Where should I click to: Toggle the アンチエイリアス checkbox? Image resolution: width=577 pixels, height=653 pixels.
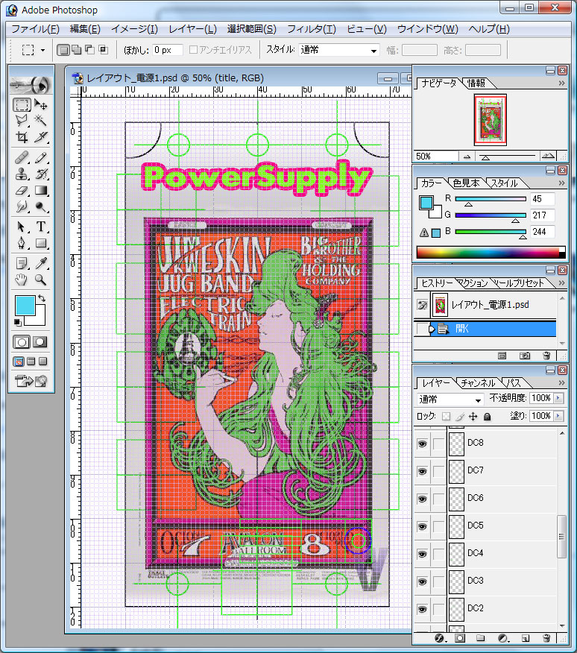(x=193, y=50)
